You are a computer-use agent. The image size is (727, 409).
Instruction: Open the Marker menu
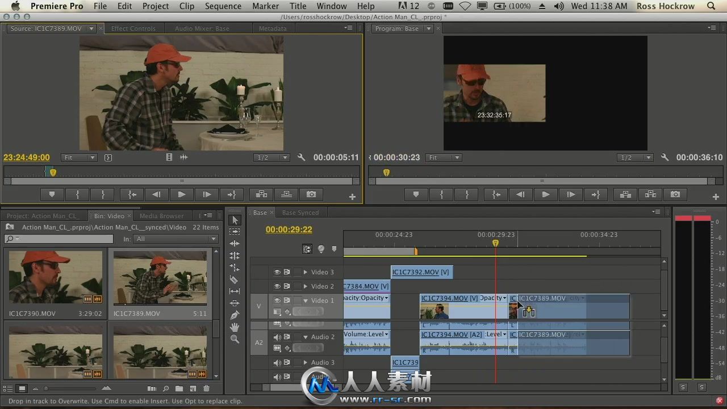(265, 6)
